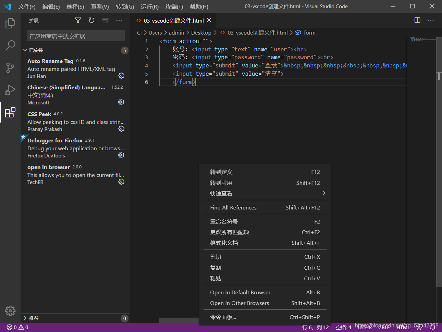This screenshot has width=442, height=332.
Task: Open extensions panel more actions menu
Action: coord(119,21)
